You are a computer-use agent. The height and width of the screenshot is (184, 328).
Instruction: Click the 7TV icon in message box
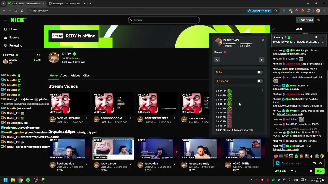click(315, 163)
